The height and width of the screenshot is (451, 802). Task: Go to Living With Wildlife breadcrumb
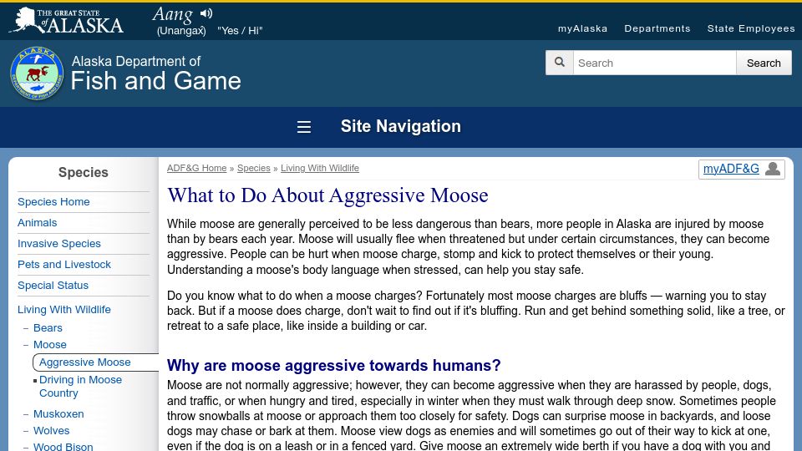pyautogui.click(x=320, y=168)
